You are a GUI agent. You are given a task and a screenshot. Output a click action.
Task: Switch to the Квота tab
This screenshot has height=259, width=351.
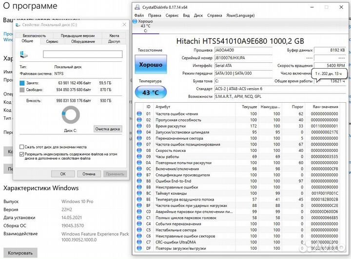coord(114,36)
